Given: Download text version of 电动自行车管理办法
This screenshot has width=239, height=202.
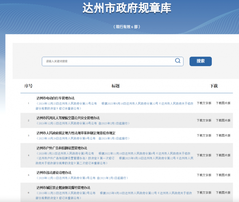Looking at the screenshot, I should pyautogui.click(x=204, y=103).
